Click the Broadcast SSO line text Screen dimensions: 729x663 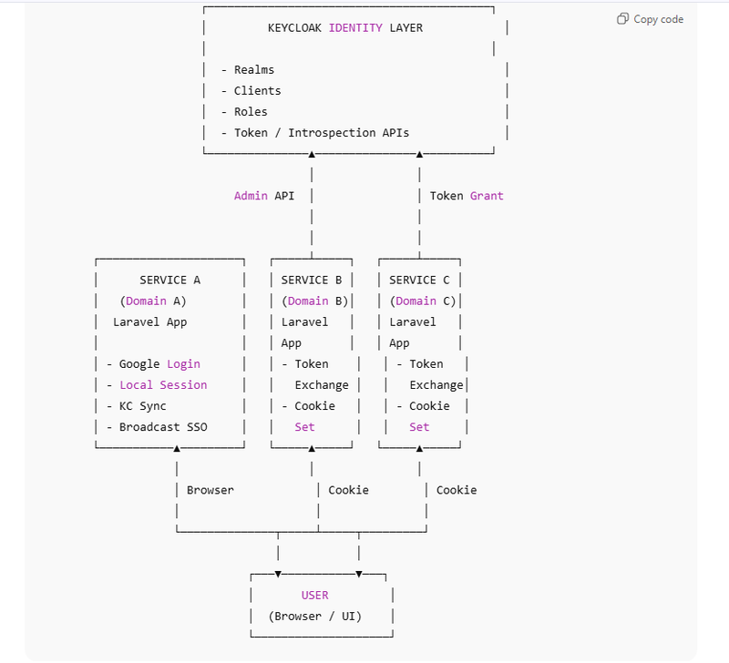tap(163, 427)
